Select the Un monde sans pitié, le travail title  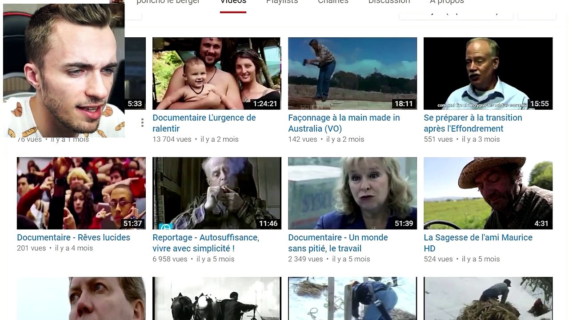(338, 243)
